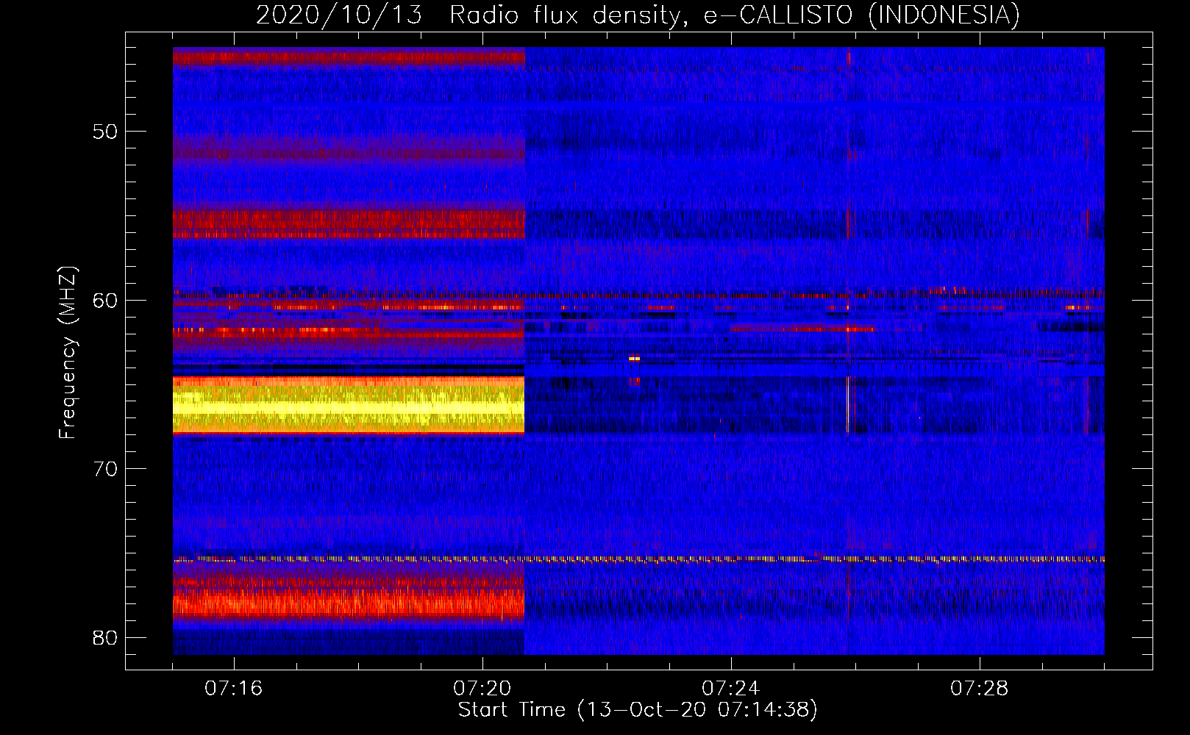Click the '80' frequency tick label
The width and height of the screenshot is (1190, 735).
click(105, 637)
